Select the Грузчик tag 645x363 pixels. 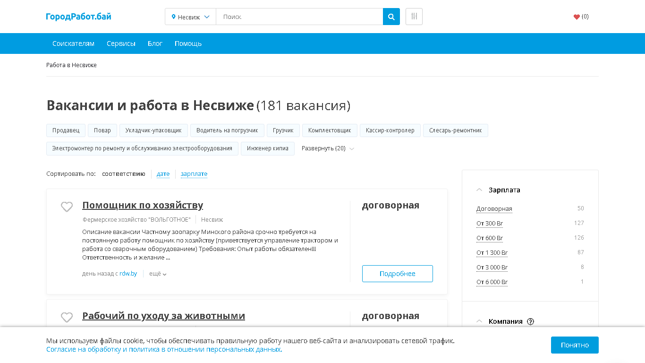point(283,130)
